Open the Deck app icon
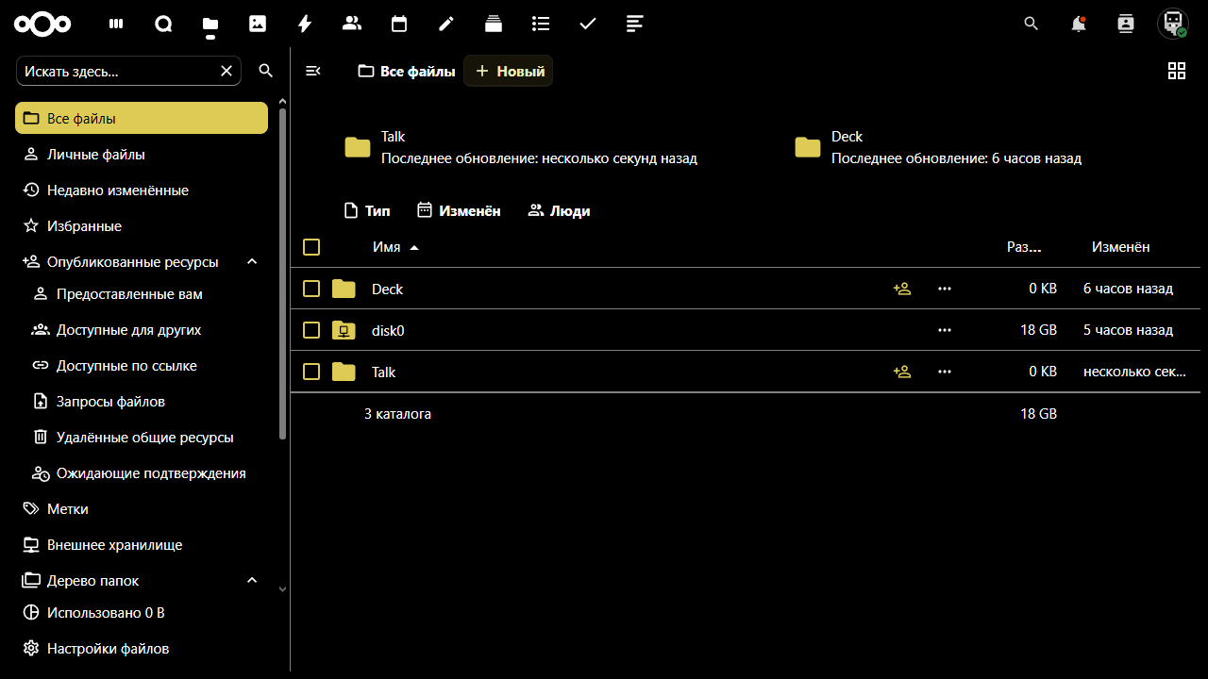 pos(493,24)
